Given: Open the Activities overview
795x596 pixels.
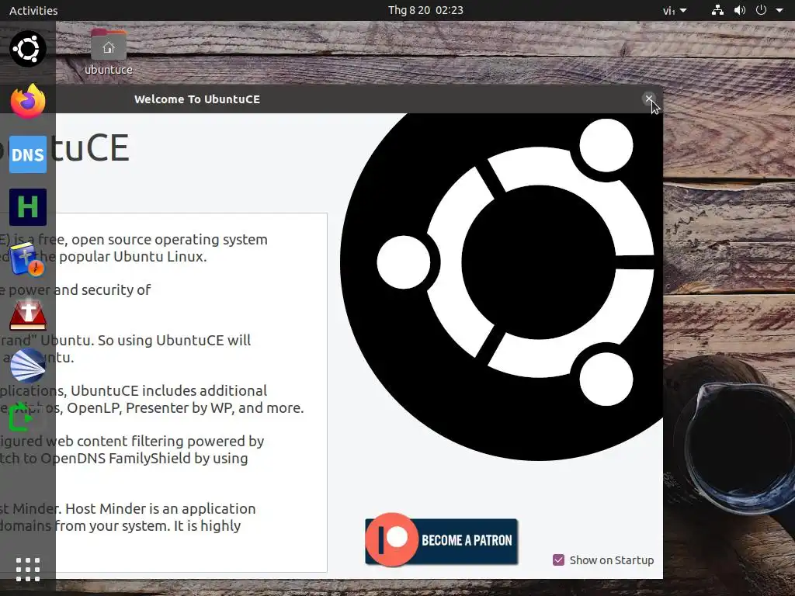Looking at the screenshot, I should [x=33, y=10].
